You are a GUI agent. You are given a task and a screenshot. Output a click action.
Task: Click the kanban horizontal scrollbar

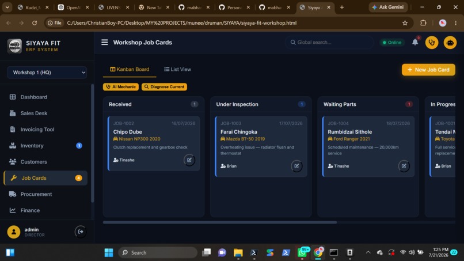(x=219, y=222)
